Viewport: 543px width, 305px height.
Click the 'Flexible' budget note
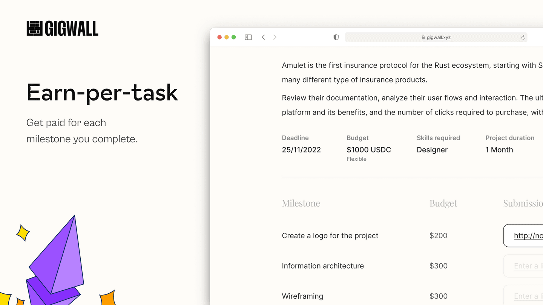[356, 159]
